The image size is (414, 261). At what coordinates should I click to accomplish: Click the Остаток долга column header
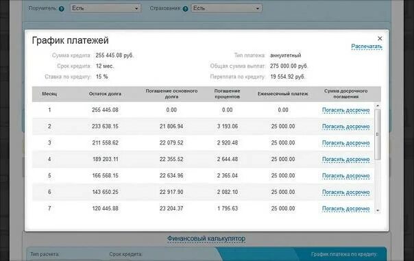click(105, 94)
